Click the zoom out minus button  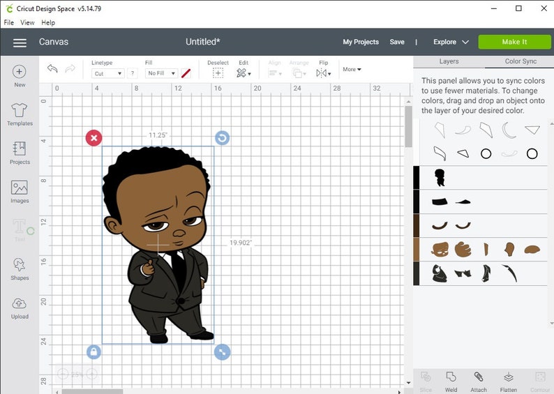(63, 374)
